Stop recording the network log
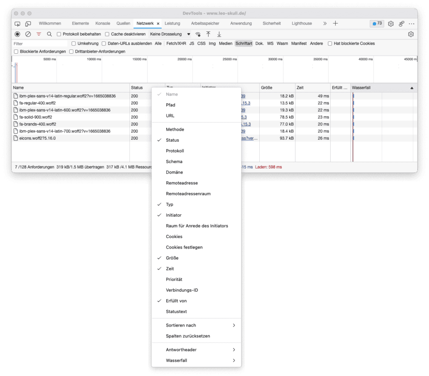The height and width of the screenshot is (376, 429). pos(17,34)
